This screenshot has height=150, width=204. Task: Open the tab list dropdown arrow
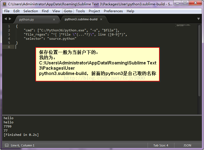[198, 19]
